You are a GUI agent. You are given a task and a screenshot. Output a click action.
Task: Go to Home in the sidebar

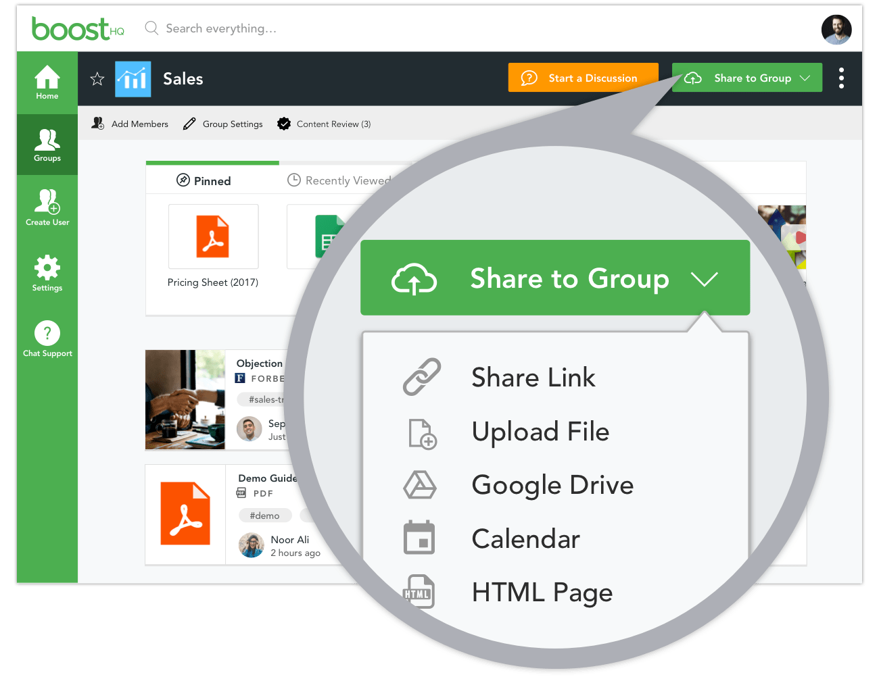click(x=47, y=82)
